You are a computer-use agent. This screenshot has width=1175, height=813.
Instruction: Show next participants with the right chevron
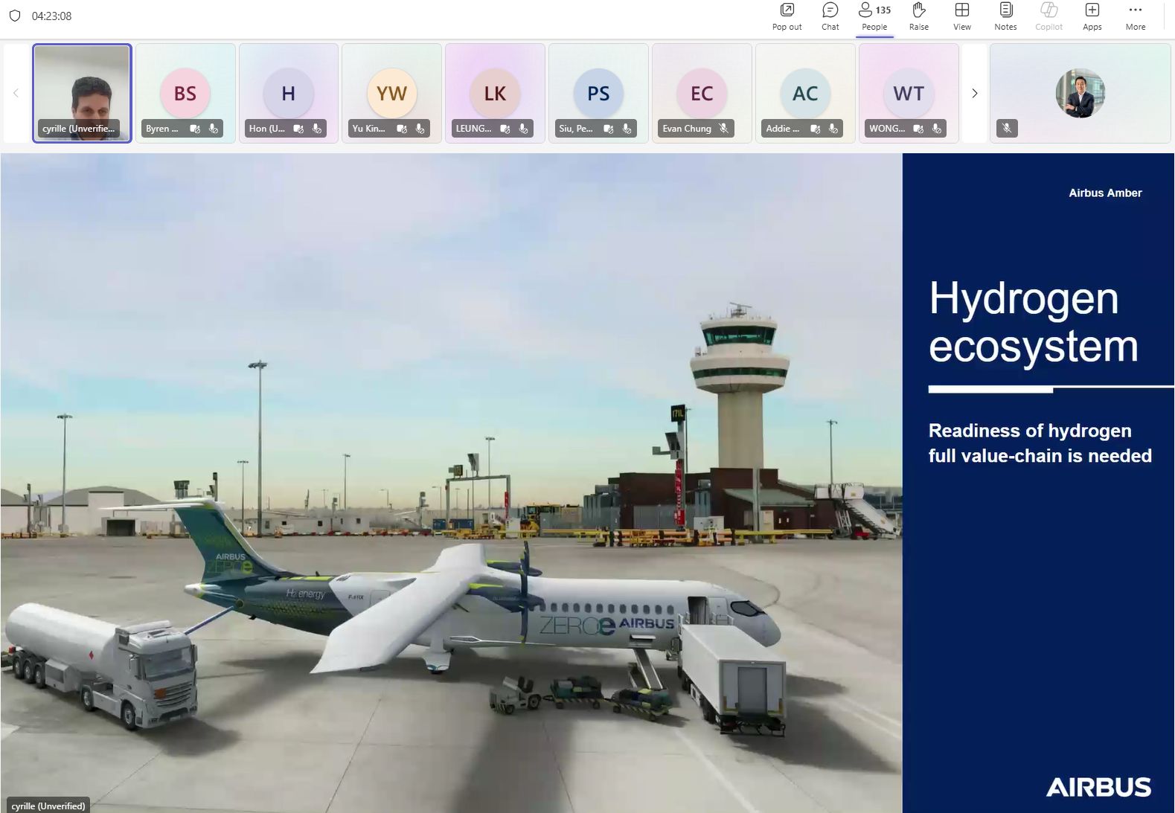pyautogui.click(x=974, y=93)
